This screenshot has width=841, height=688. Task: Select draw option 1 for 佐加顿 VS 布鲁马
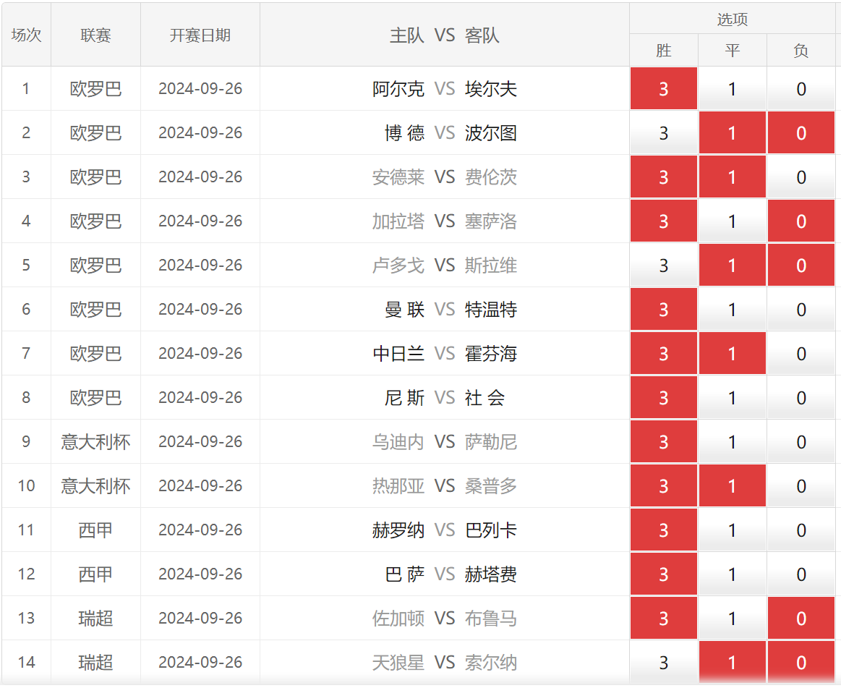(732, 619)
